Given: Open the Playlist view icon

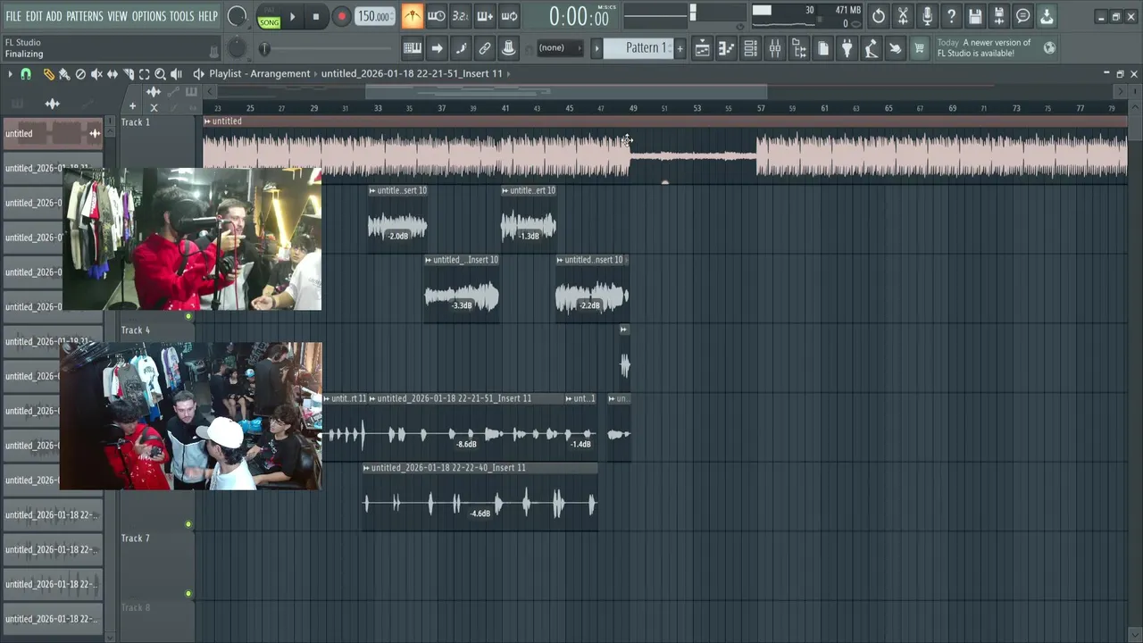Looking at the screenshot, I should pos(703,48).
